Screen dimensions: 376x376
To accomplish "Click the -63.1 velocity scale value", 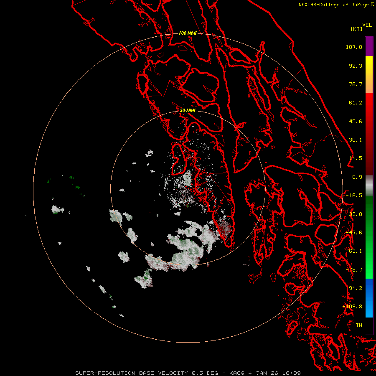I will pyautogui.click(x=354, y=251).
